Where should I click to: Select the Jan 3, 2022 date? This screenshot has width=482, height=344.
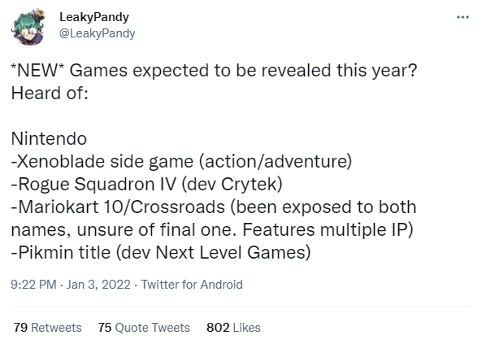98,285
